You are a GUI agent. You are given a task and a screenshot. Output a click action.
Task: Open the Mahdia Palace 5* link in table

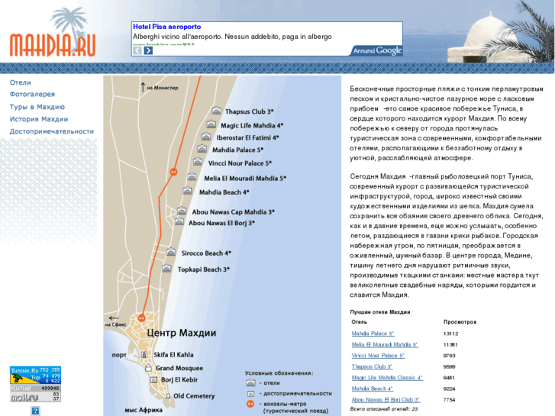[373, 334]
